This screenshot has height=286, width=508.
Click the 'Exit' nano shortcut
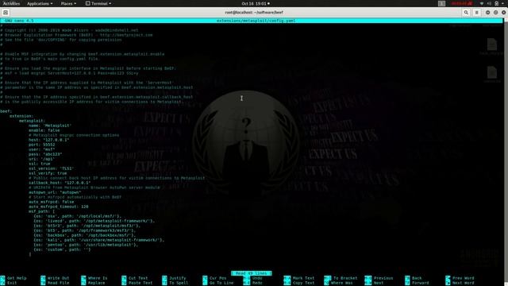coord(9,283)
